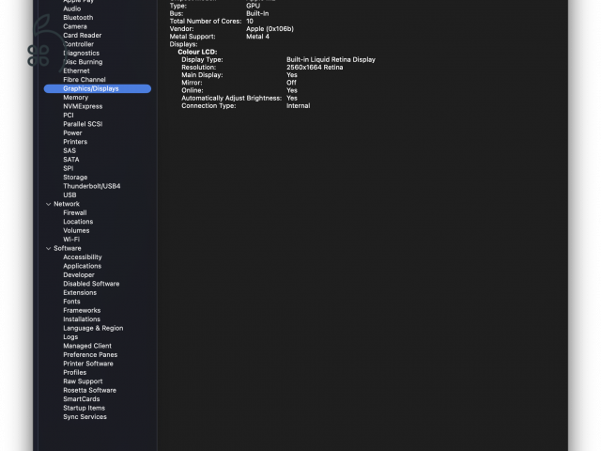Select NVMExpress in the sidebar

83,106
